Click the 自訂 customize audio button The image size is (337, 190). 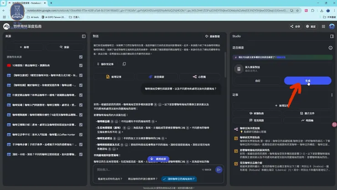coord(258,81)
